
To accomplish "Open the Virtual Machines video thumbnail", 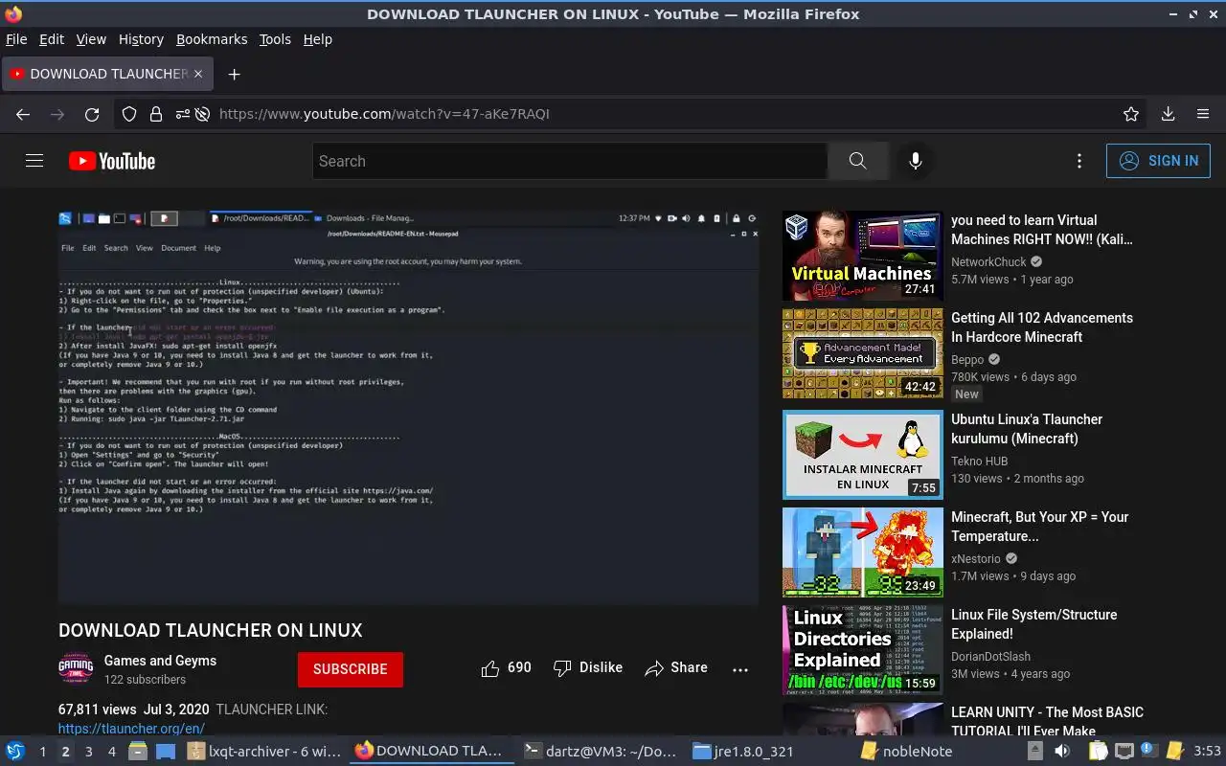I will click(863, 256).
